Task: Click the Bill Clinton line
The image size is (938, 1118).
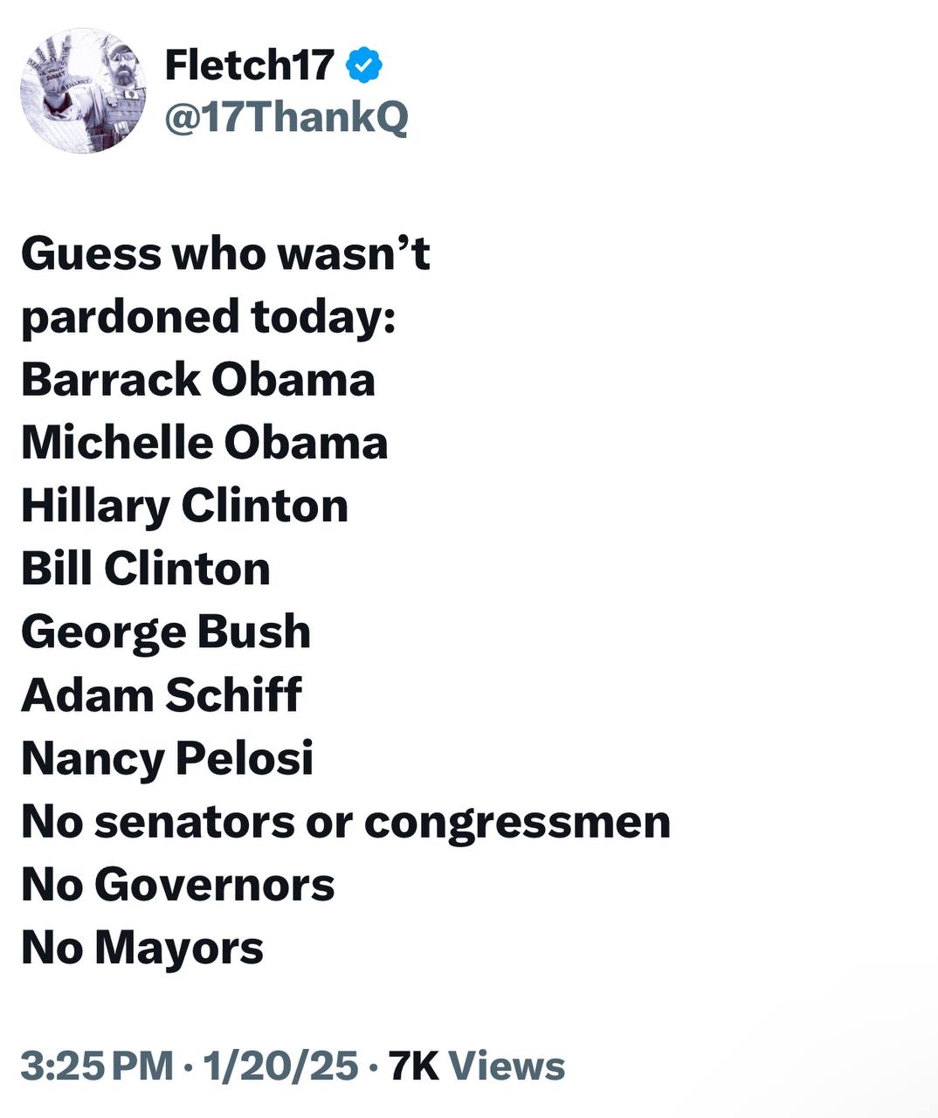Action: tap(146, 569)
